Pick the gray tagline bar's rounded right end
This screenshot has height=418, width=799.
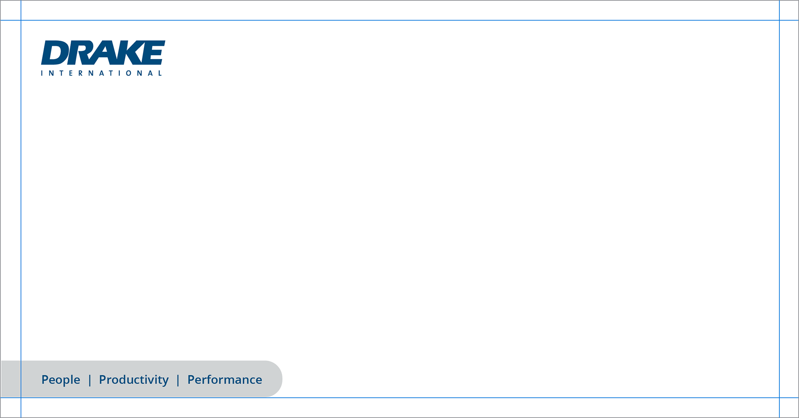273,379
